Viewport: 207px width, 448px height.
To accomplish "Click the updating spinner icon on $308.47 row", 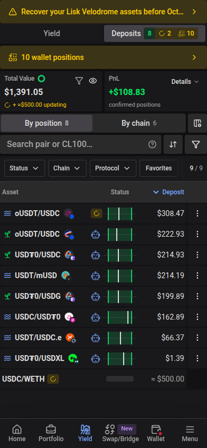I will (97, 213).
